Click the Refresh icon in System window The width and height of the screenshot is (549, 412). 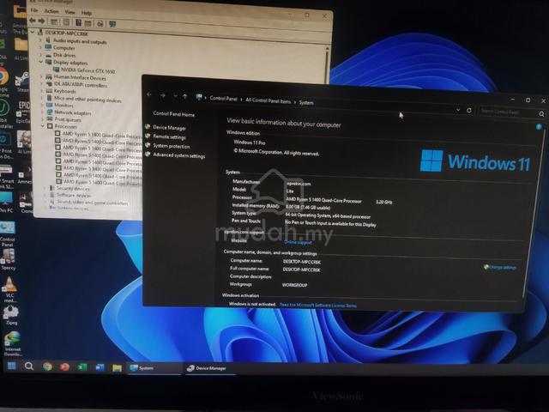469,111
